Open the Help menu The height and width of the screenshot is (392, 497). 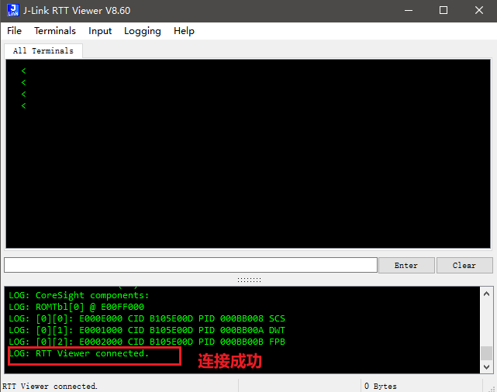point(184,31)
